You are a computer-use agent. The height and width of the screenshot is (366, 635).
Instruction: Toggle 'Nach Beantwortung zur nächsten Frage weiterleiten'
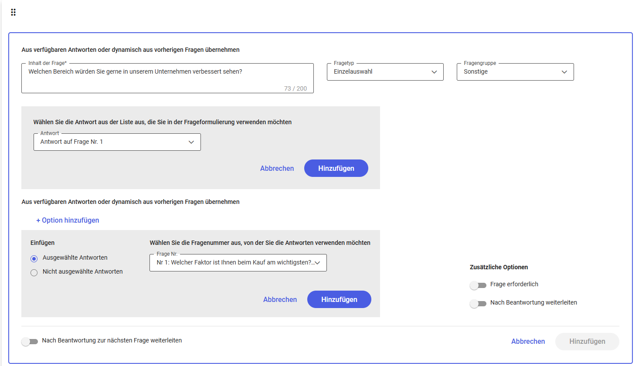30,342
